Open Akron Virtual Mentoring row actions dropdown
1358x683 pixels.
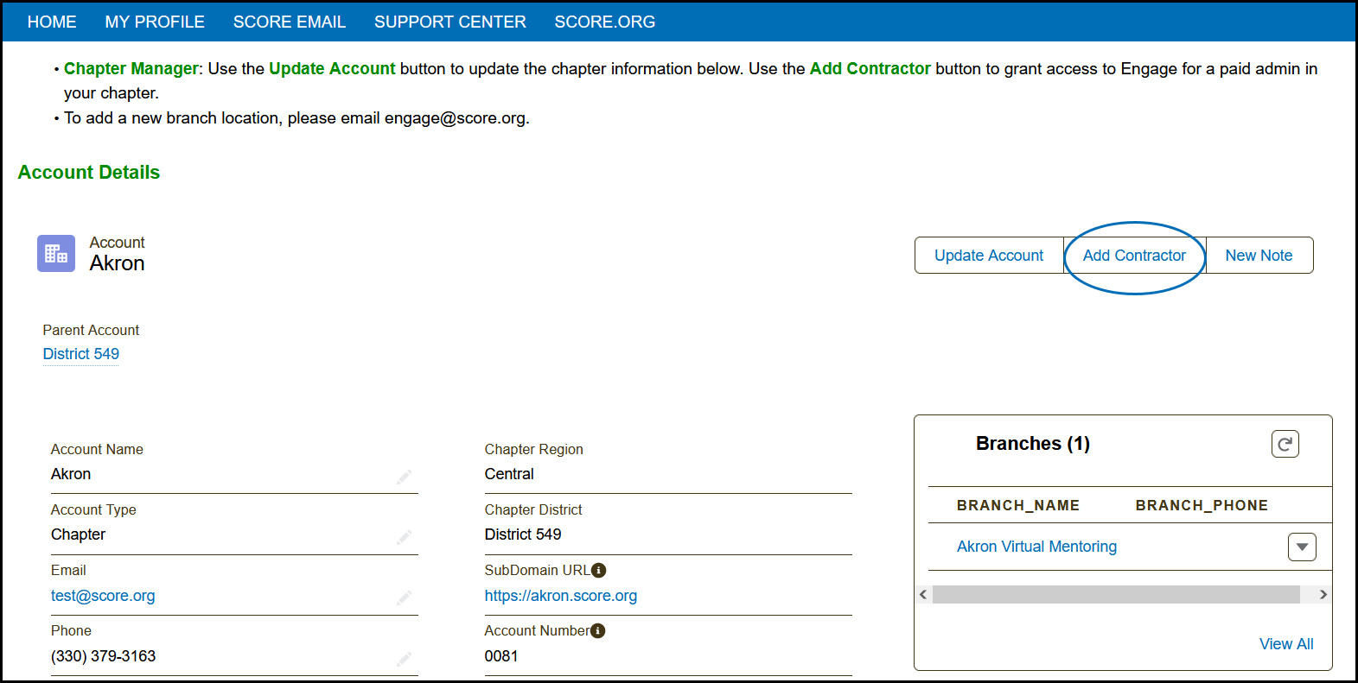point(1302,547)
